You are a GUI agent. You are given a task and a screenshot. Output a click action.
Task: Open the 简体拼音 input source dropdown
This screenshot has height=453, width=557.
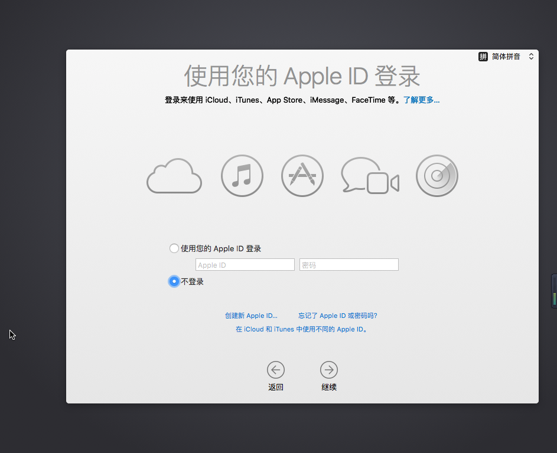[x=506, y=57]
